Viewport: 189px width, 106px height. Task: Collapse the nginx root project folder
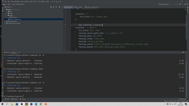pos(5,9)
